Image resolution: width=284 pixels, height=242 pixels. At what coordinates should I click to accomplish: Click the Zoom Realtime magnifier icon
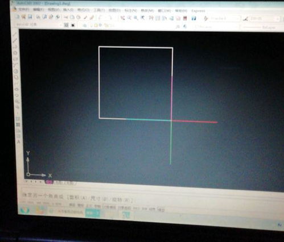coord(129,18)
